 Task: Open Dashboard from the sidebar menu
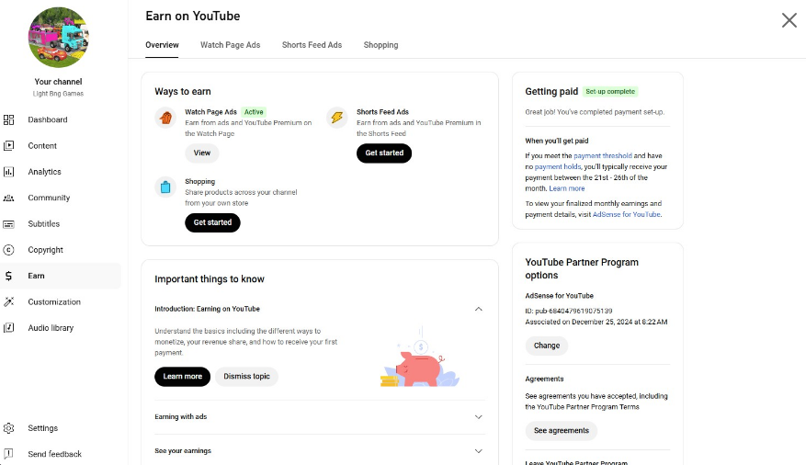point(61,119)
